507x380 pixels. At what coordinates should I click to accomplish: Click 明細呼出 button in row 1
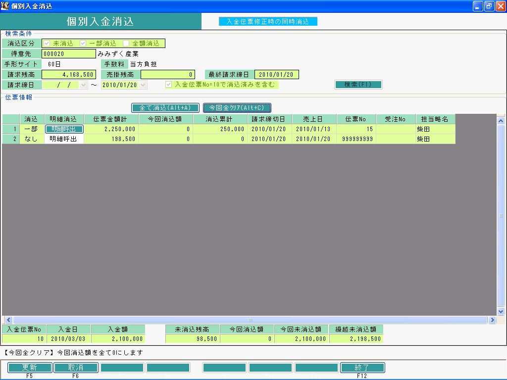tap(64, 129)
